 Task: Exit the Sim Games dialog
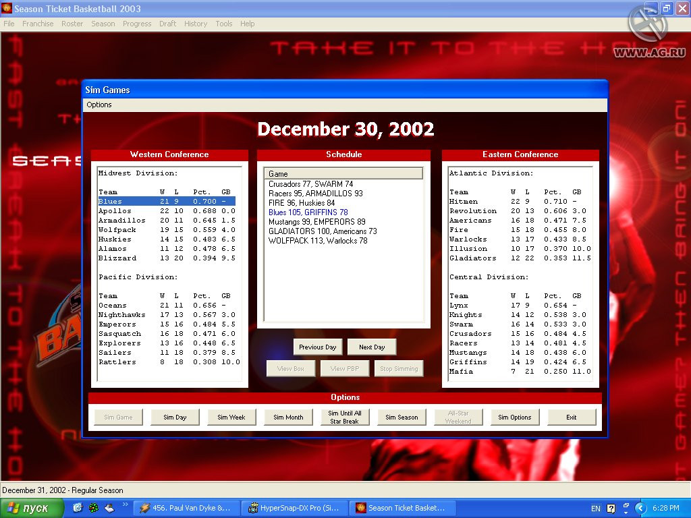point(572,417)
